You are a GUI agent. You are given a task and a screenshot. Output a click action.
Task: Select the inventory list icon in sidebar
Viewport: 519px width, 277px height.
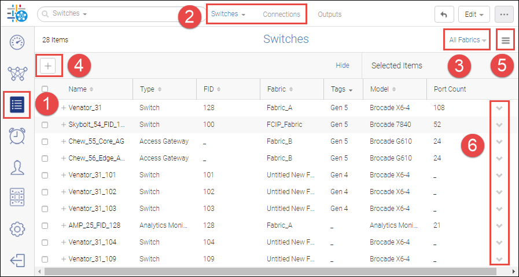(x=17, y=105)
